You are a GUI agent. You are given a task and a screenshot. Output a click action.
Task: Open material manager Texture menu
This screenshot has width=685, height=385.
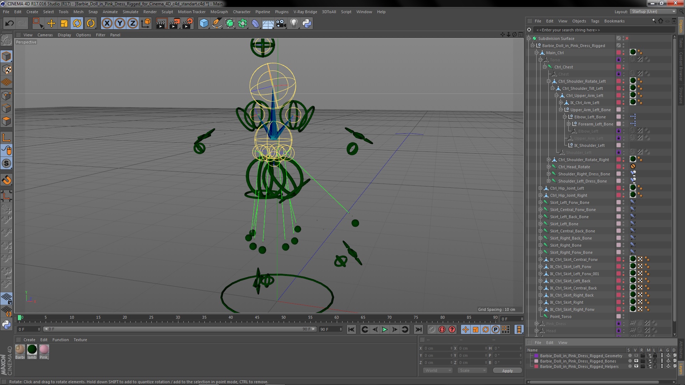pyautogui.click(x=80, y=340)
